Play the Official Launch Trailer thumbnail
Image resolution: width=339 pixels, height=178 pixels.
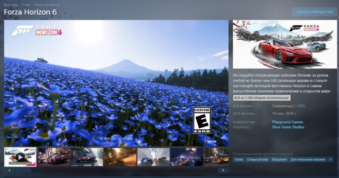pyautogui.click(x=20, y=157)
